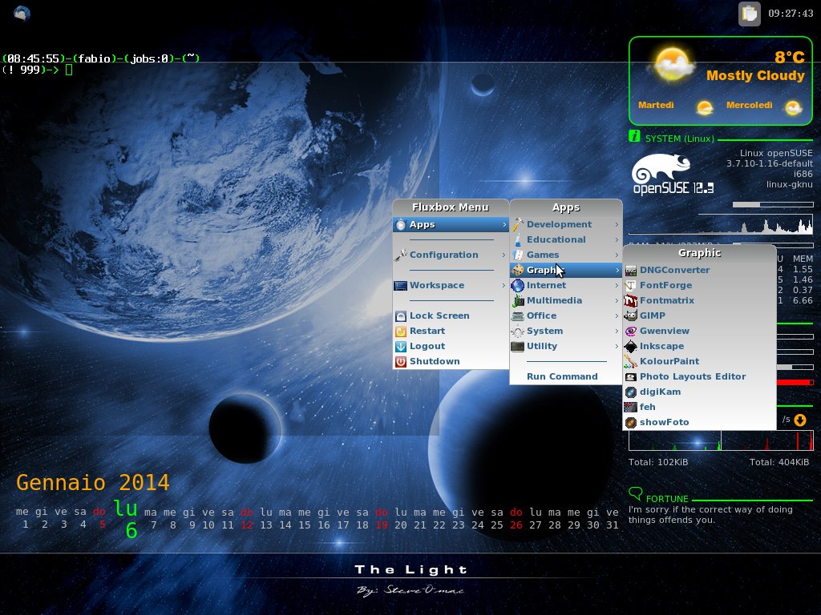Screen dimensions: 821x615
Task: Click the Educational flask icon
Action: 518,239
